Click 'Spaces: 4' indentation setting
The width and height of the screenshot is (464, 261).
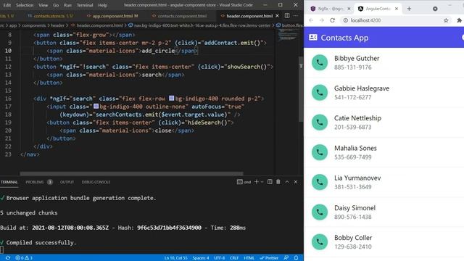click(201, 258)
